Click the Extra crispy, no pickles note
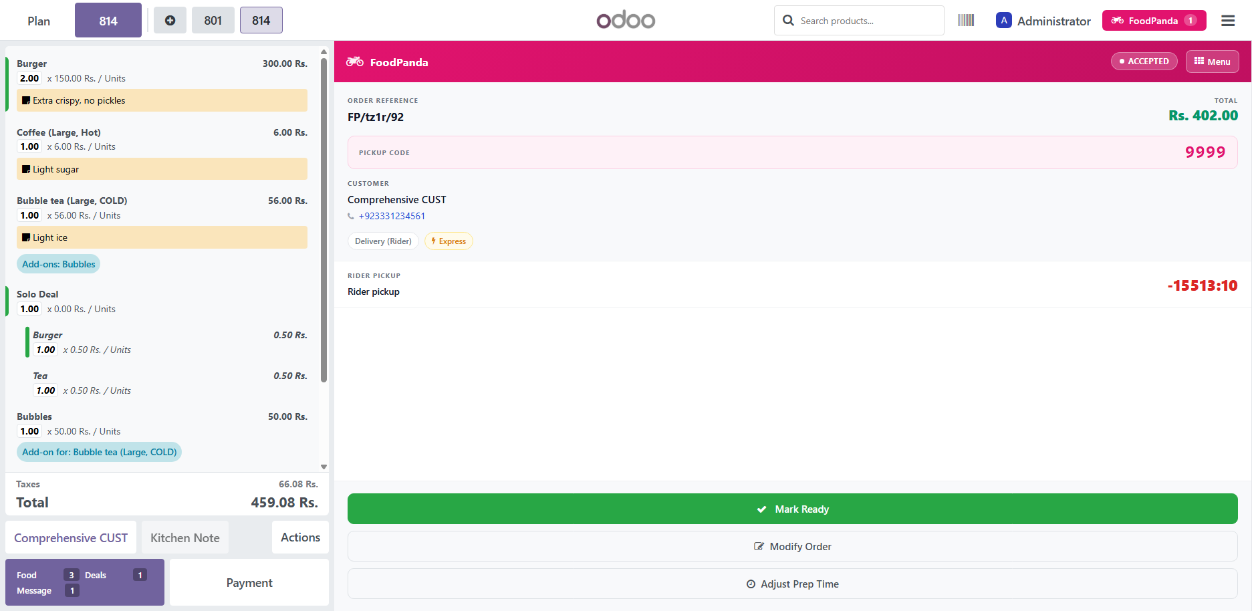This screenshot has height=611, width=1252. click(x=162, y=100)
